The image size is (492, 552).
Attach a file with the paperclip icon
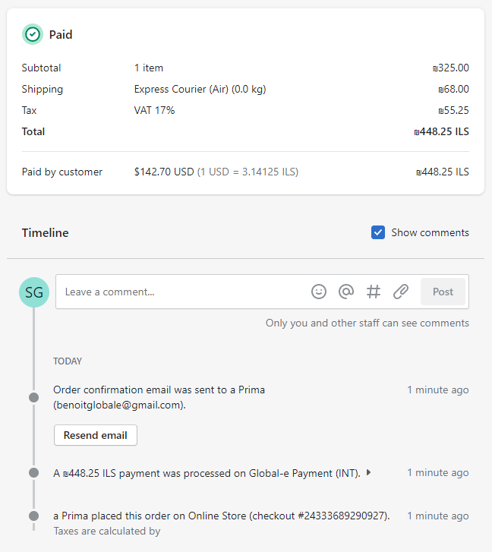pyautogui.click(x=401, y=292)
